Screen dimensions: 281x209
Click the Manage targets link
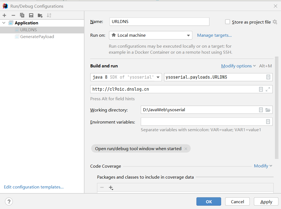tap(214, 35)
